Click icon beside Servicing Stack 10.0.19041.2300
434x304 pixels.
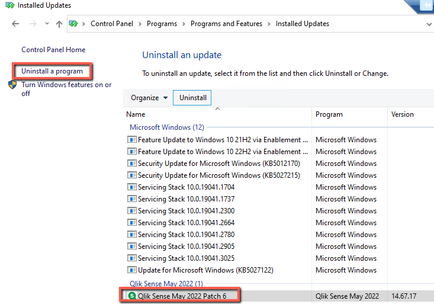coord(132,210)
